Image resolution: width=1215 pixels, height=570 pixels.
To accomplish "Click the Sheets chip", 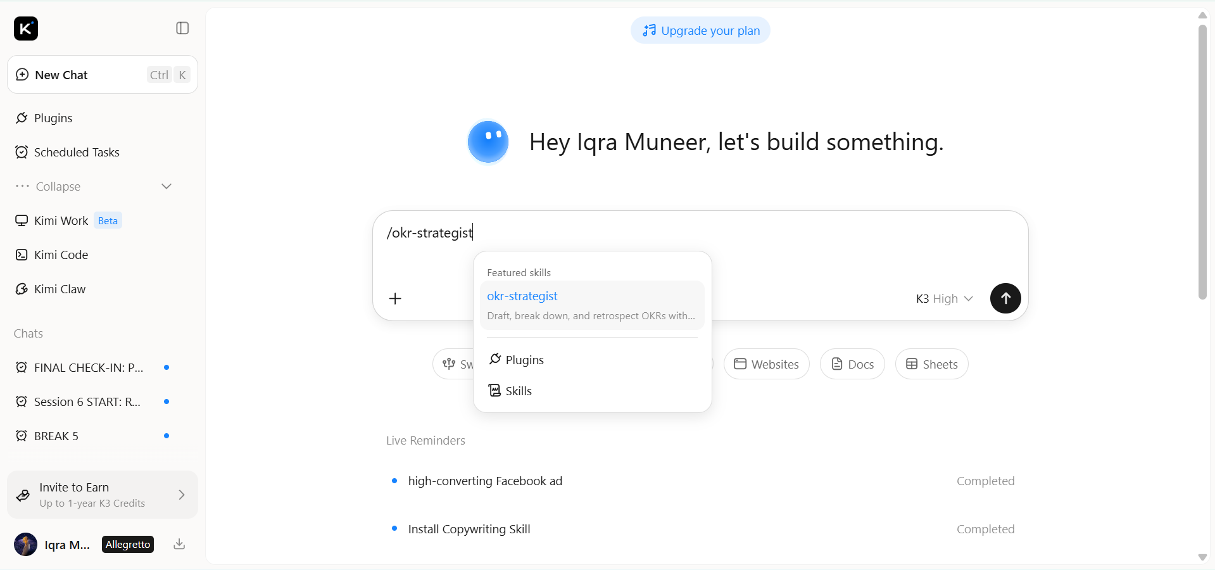I will [931, 364].
